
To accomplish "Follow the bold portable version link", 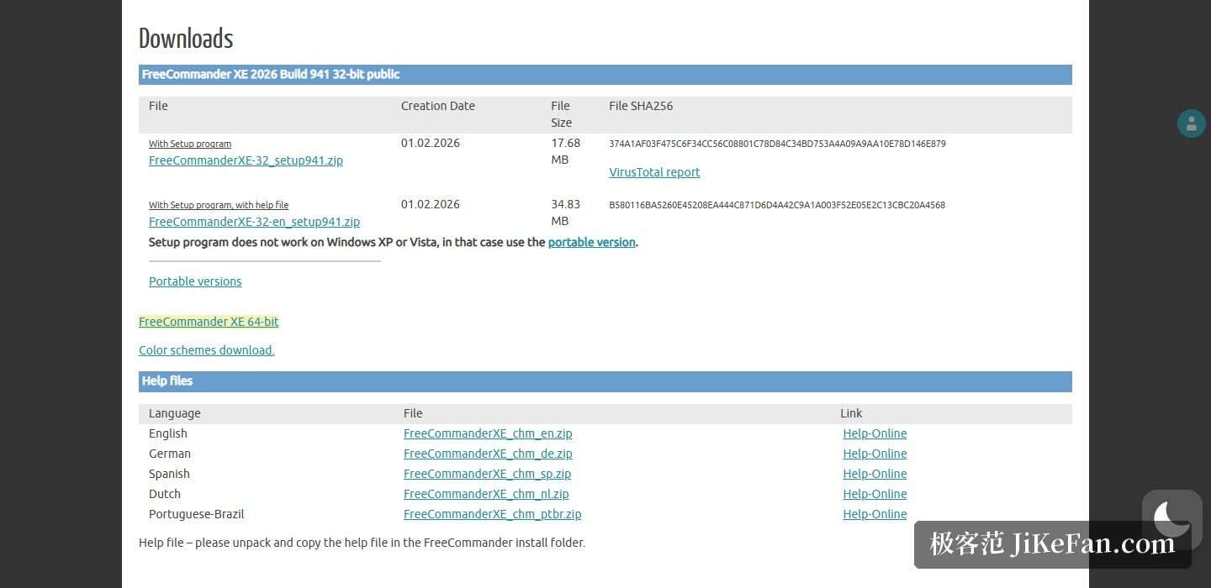I will (x=592, y=242).
